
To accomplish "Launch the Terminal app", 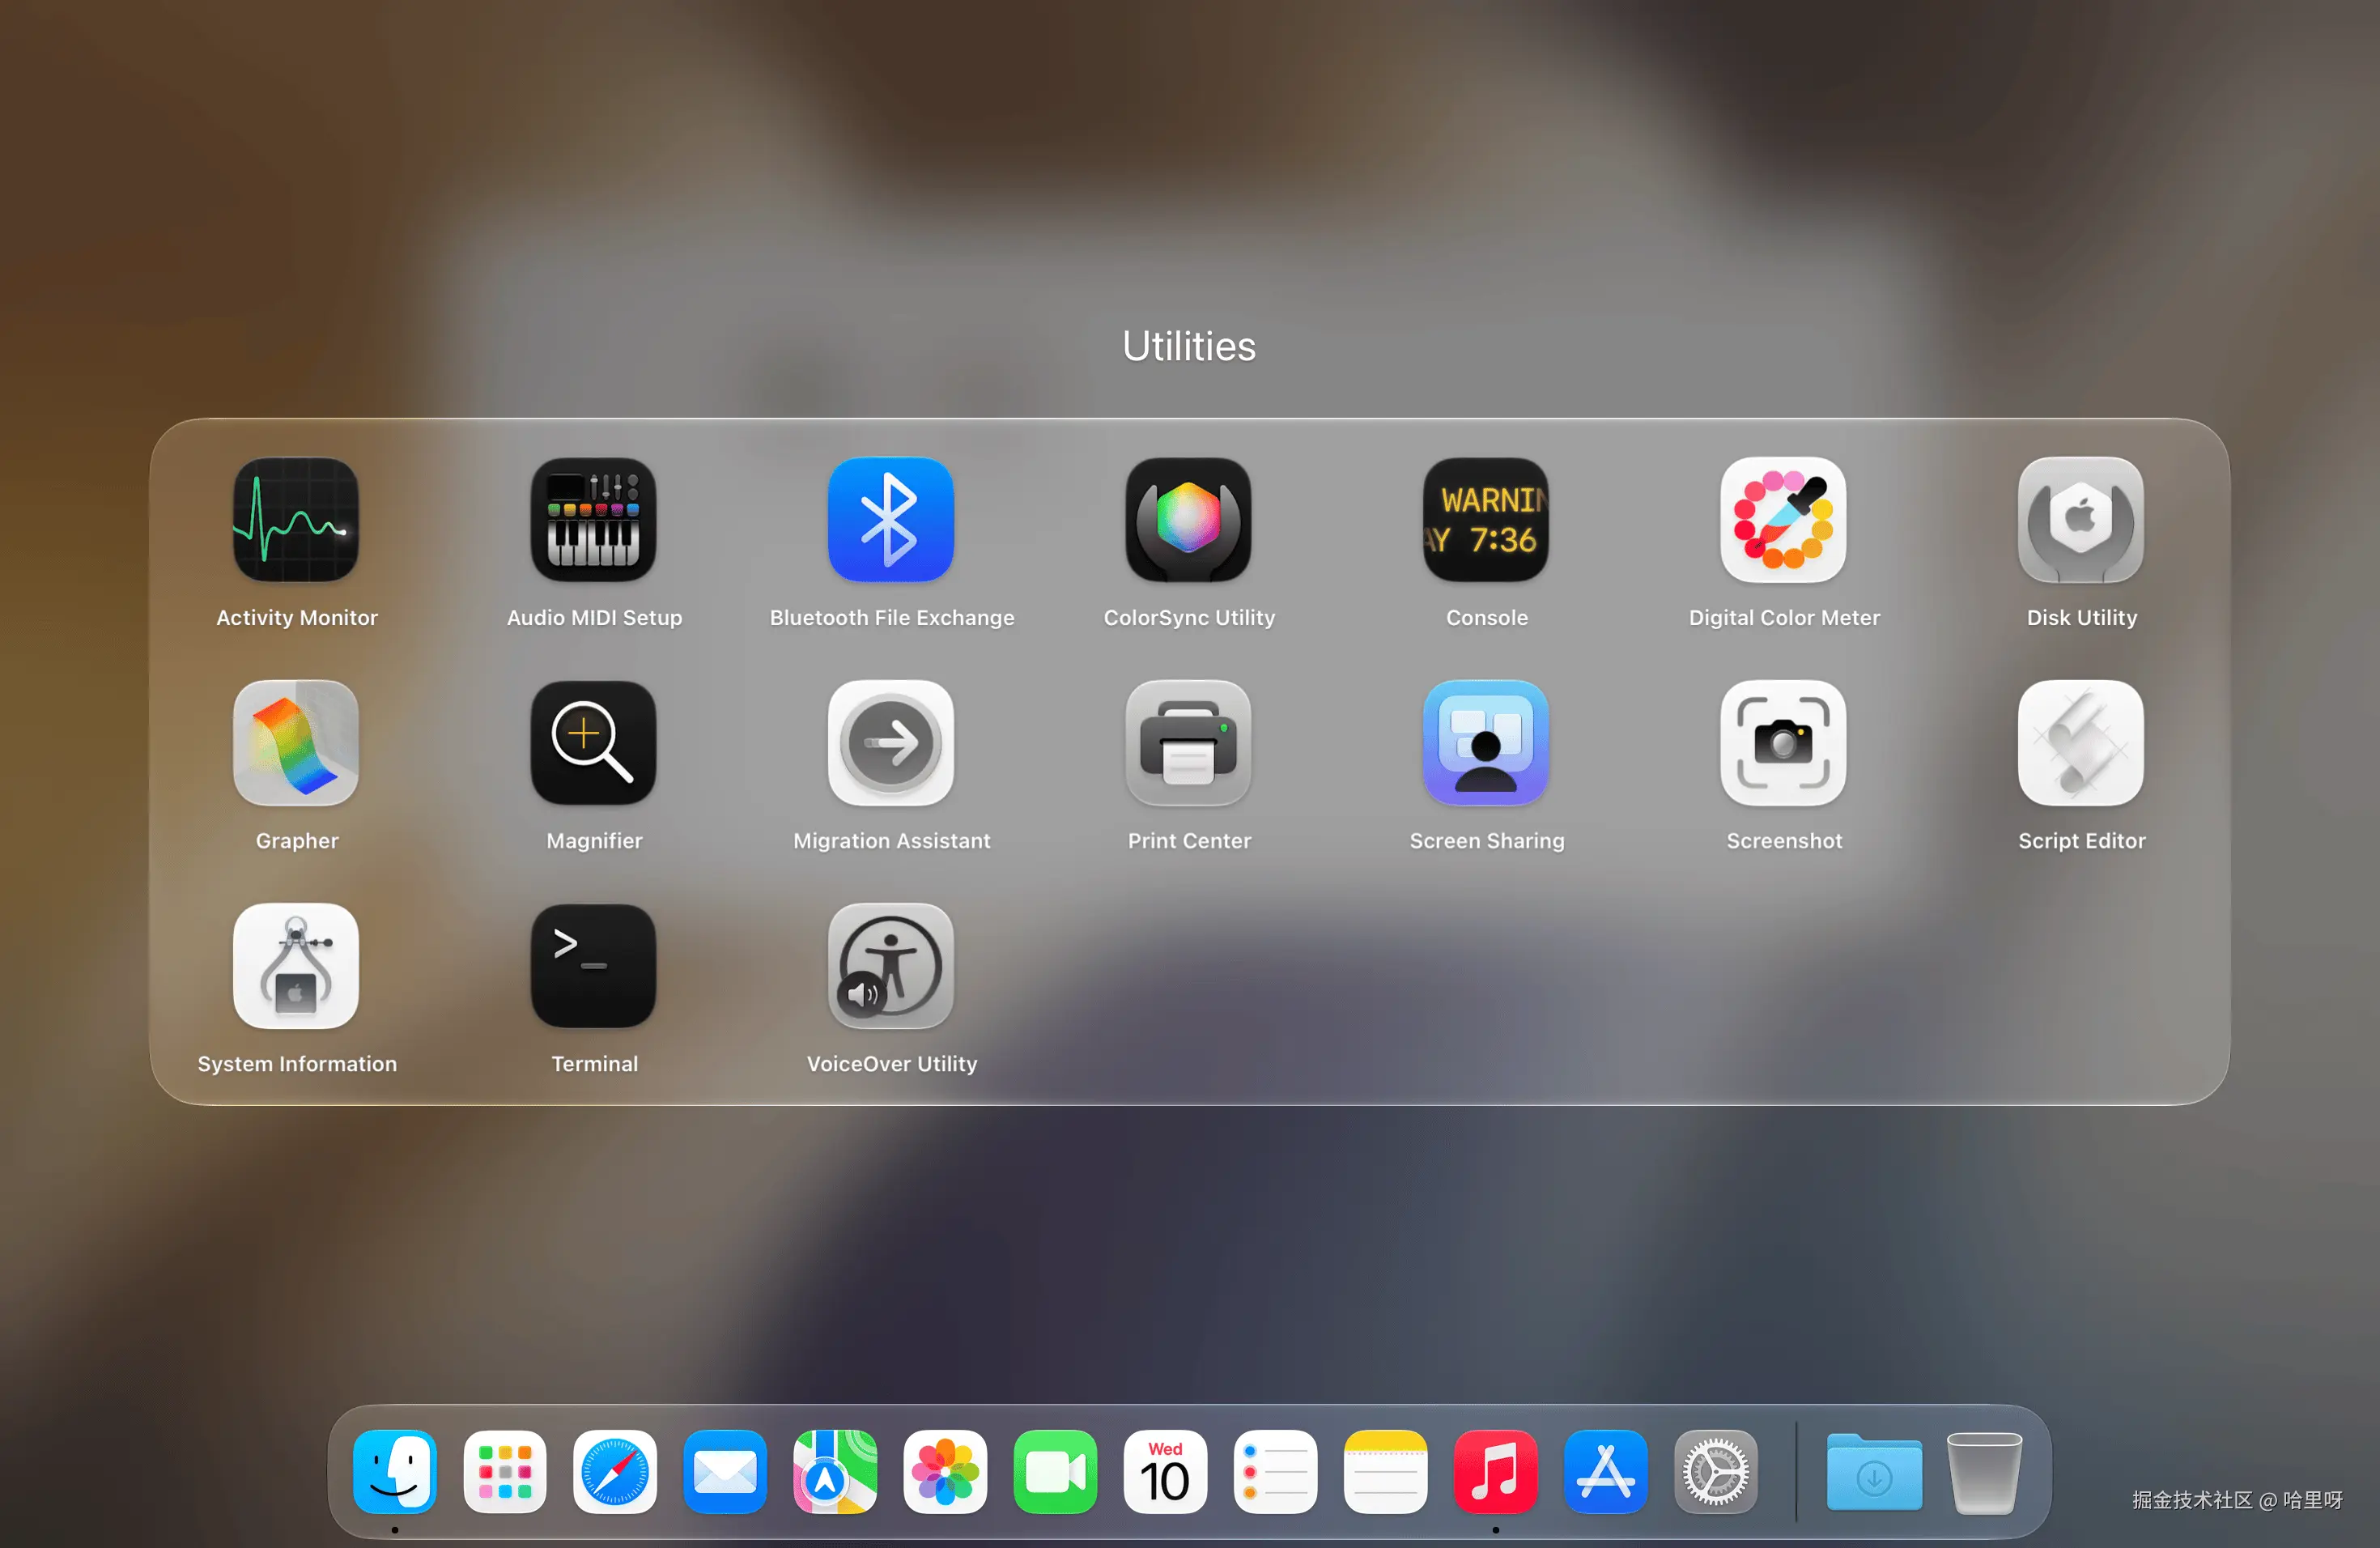I will (x=594, y=966).
